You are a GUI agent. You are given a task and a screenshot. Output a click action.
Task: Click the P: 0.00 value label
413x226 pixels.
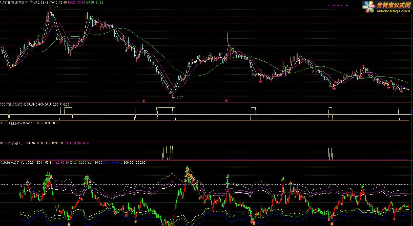tap(64, 104)
